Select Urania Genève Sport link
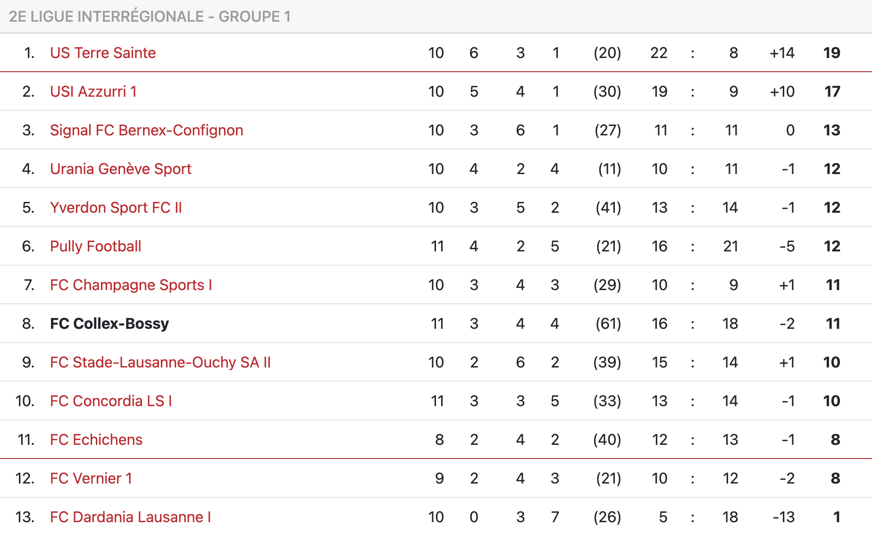The height and width of the screenshot is (534, 872). [120, 169]
